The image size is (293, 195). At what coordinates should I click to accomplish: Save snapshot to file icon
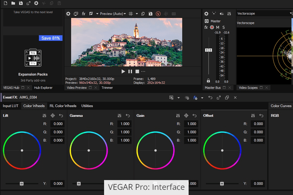point(150,14)
